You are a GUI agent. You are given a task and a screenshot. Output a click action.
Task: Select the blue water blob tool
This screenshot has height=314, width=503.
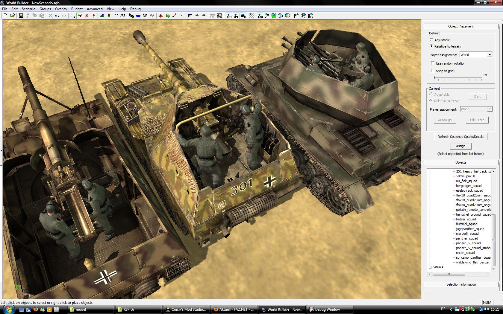point(138,16)
